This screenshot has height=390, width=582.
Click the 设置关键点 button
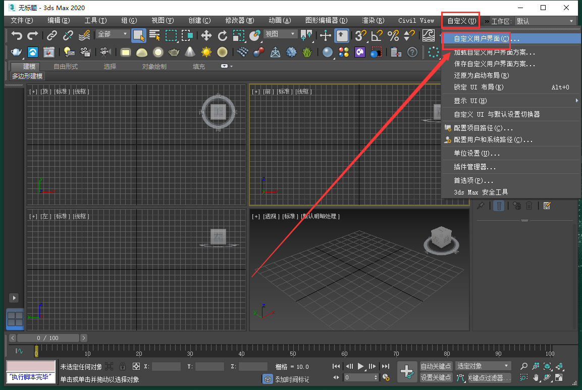436,377
